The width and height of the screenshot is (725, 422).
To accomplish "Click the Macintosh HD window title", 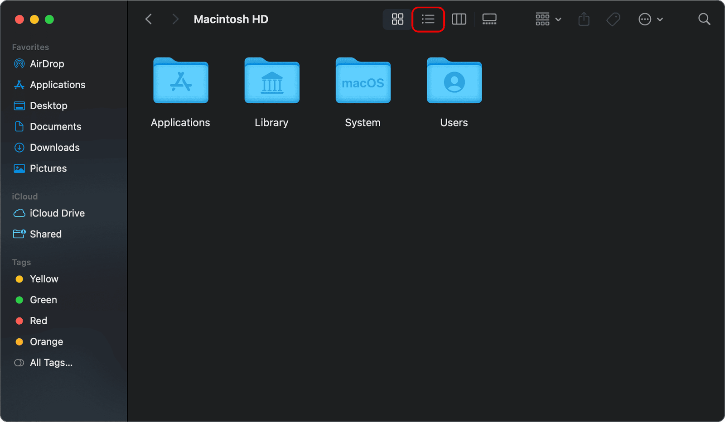I will pos(231,19).
